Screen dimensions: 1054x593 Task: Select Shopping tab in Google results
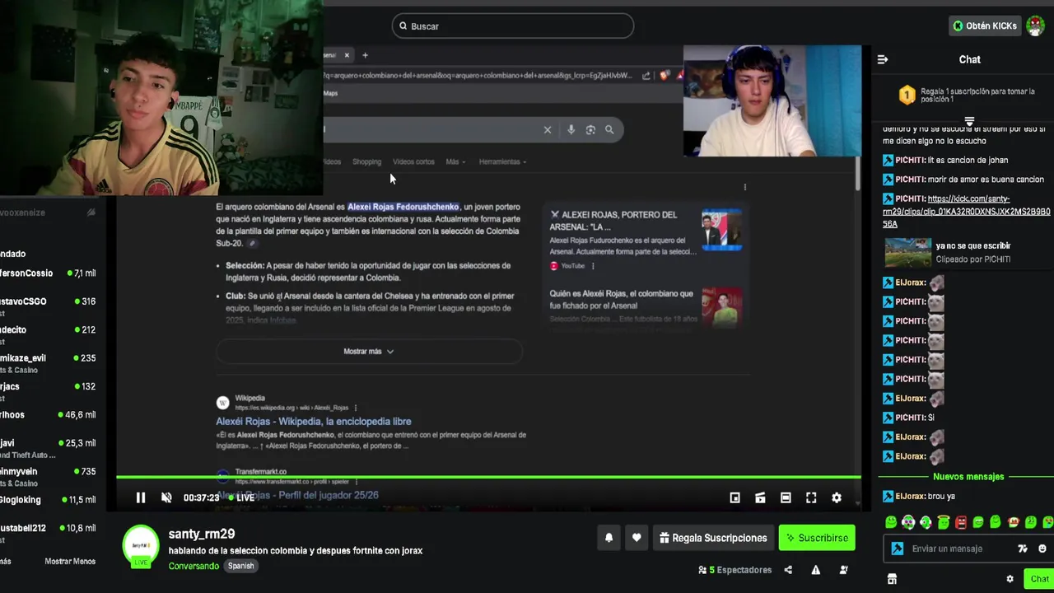click(366, 161)
